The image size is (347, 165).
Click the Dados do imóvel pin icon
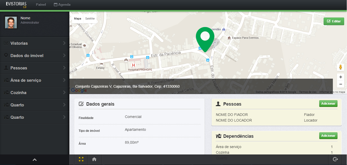tap(6, 56)
